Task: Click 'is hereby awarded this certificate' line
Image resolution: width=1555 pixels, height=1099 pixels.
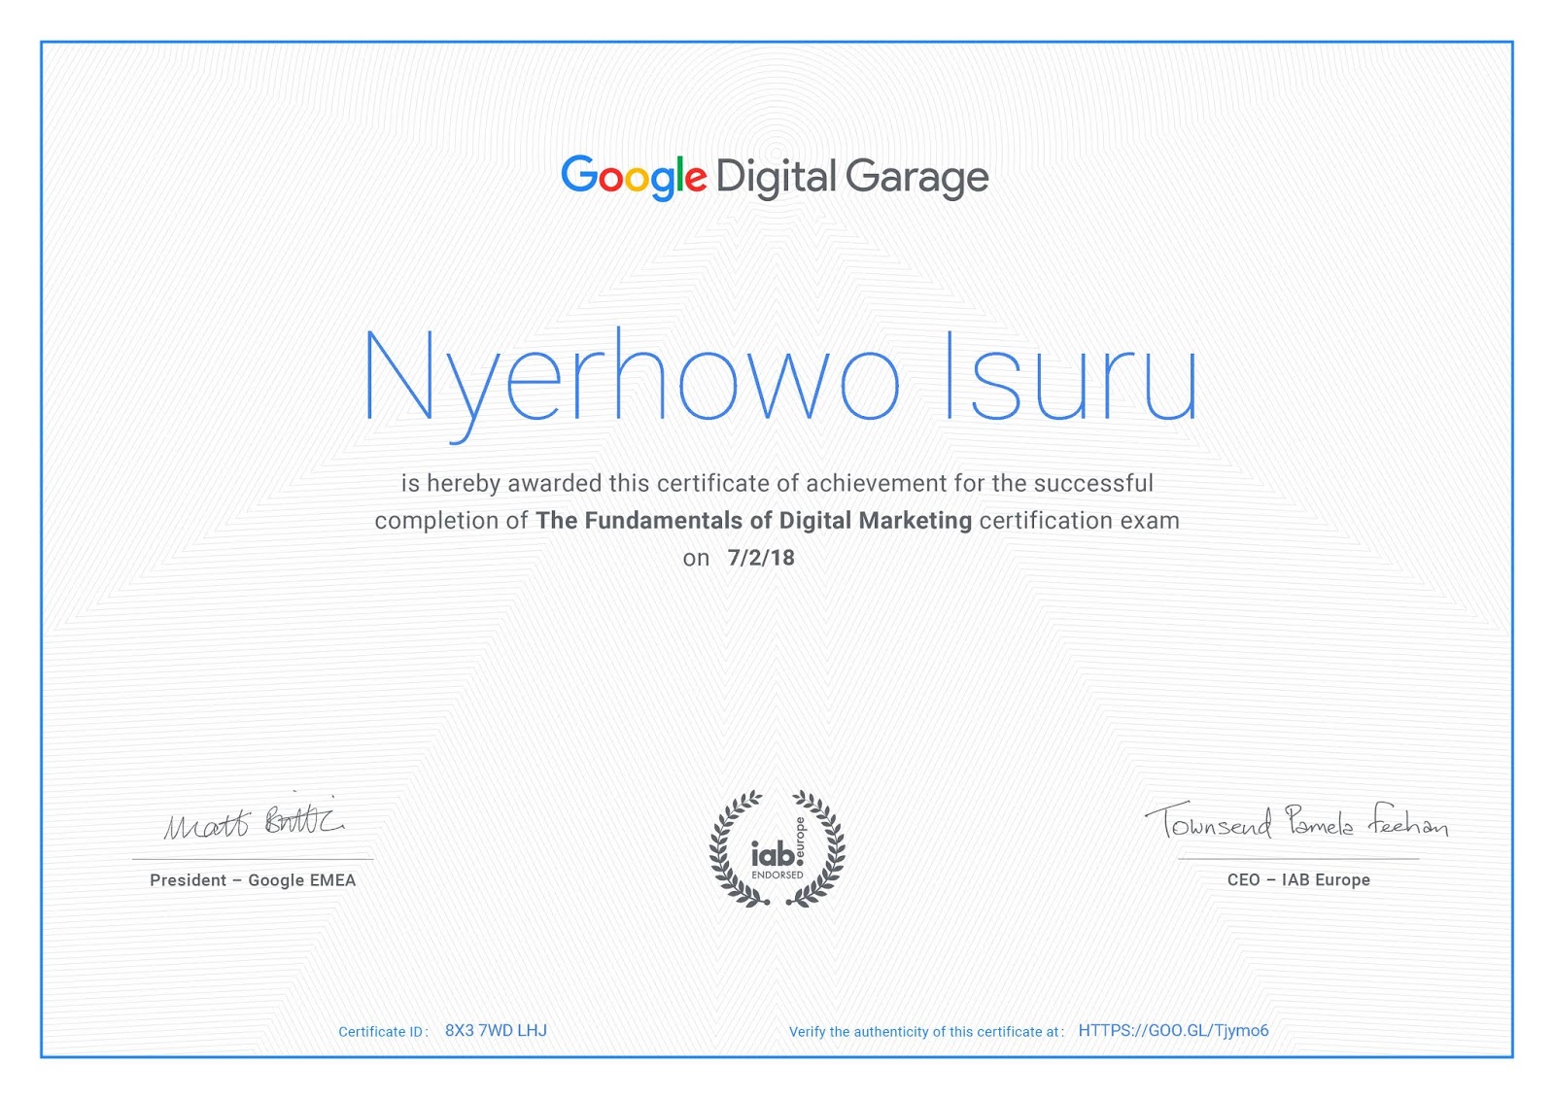Action: tap(777, 484)
